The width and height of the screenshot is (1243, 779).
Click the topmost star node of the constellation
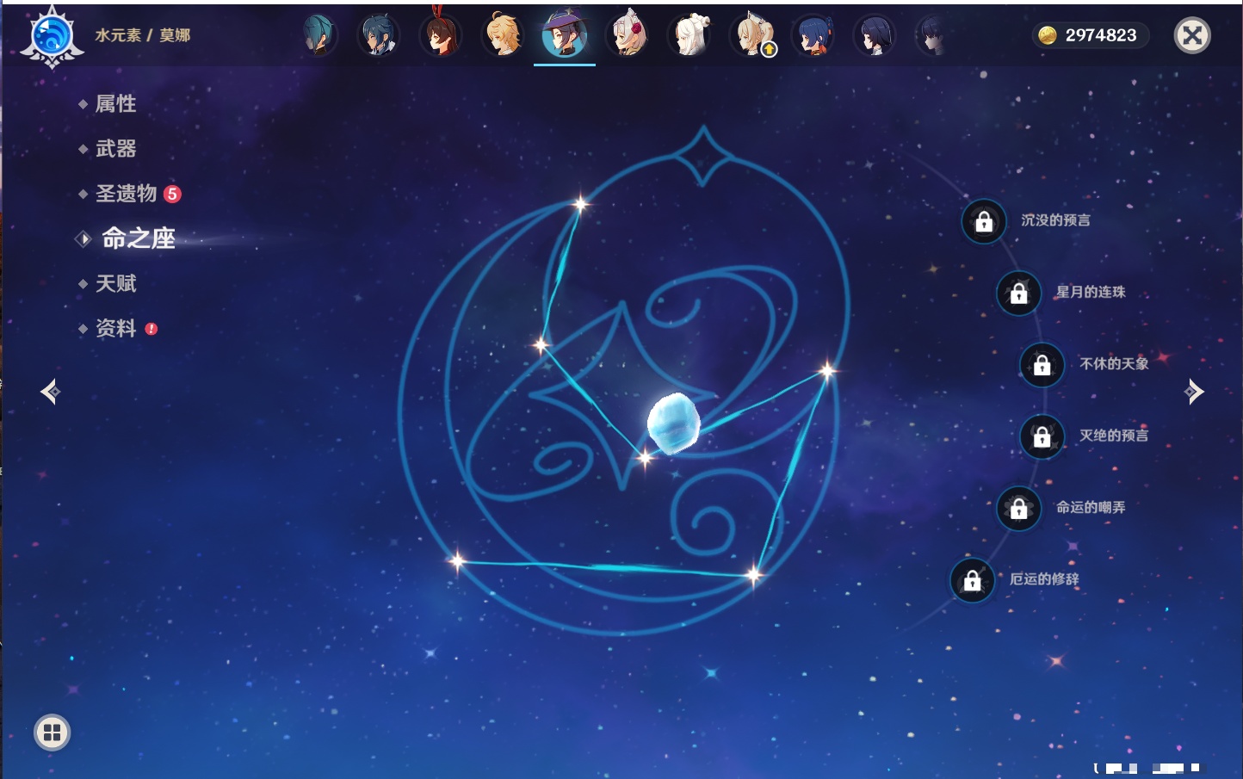[581, 204]
